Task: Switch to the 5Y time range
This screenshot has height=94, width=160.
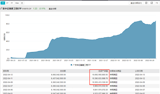Action: (x=12, y=3)
